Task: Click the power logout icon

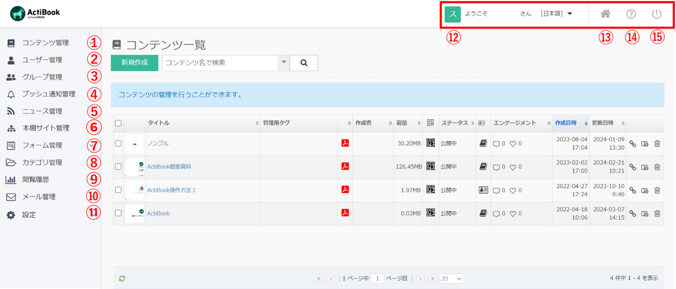Action: [x=656, y=14]
